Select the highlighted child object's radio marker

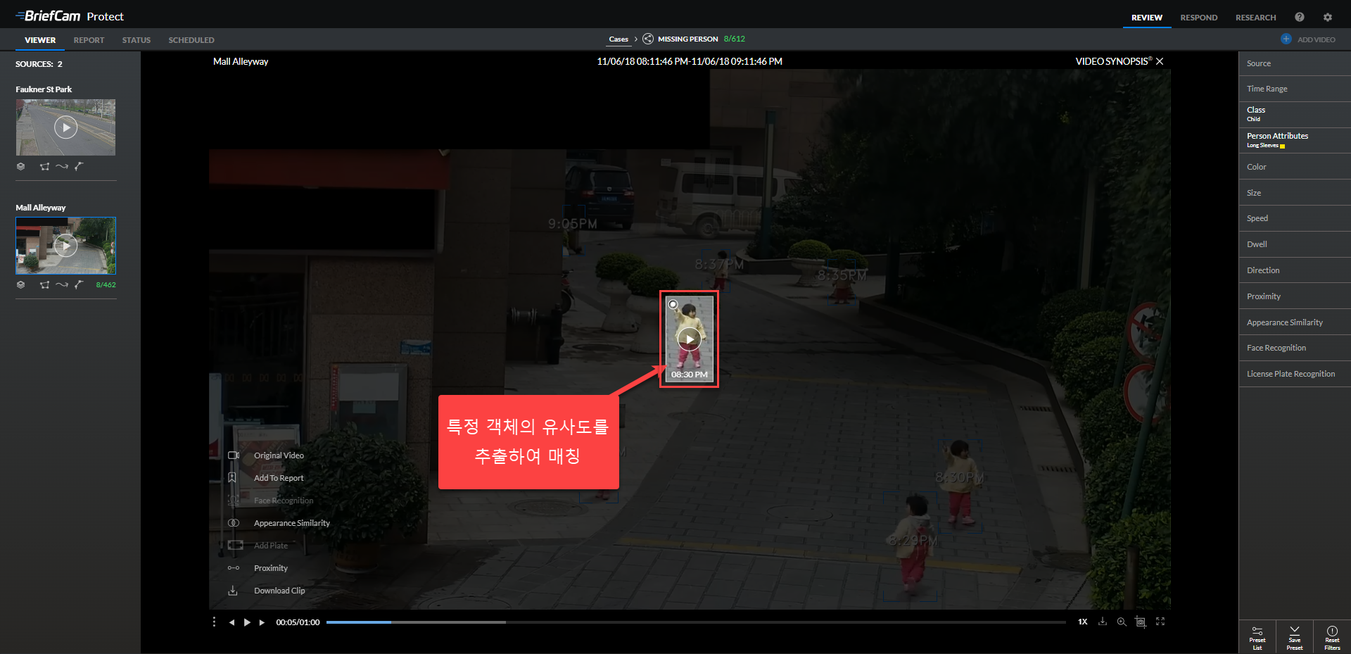pyautogui.click(x=673, y=304)
